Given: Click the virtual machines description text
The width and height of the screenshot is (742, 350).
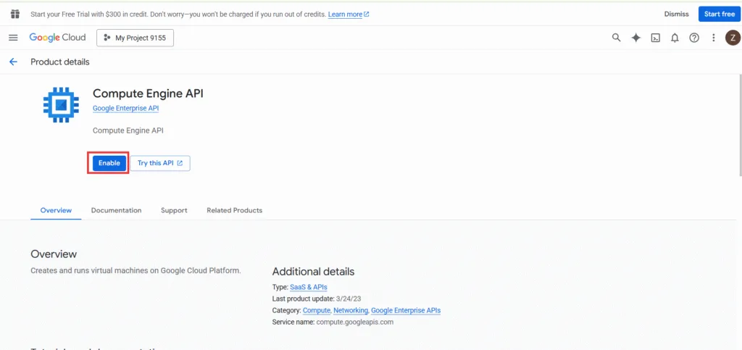Looking at the screenshot, I should [x=136, y=271].
